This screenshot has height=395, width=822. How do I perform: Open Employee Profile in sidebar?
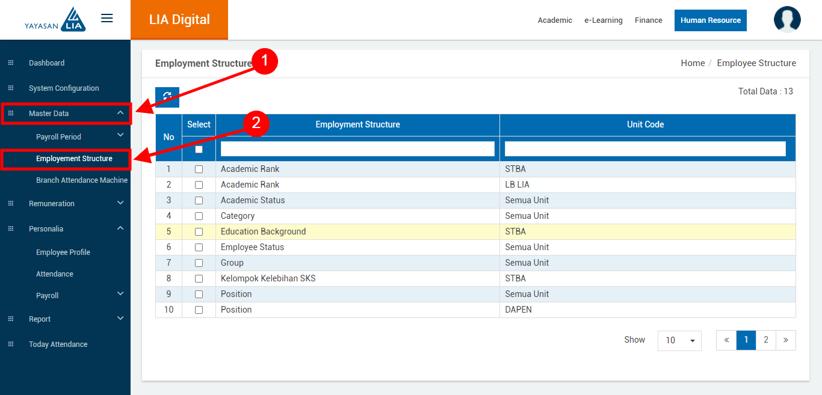63,253
